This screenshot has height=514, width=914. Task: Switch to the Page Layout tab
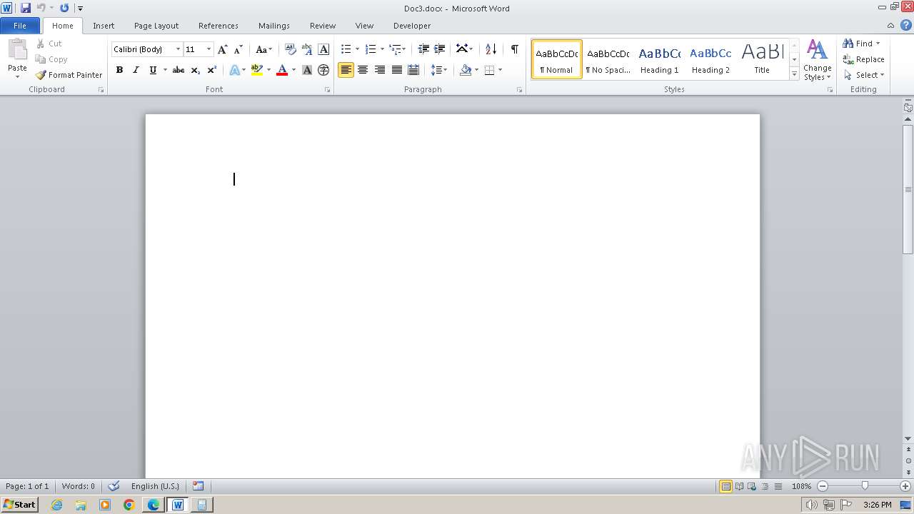156,26
